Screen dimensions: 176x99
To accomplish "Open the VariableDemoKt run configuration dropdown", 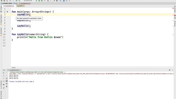I will 28,1.
